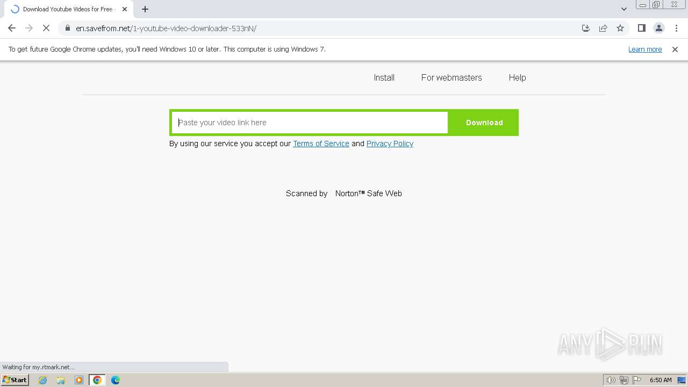Viewport: 688px width, 387px height.
Task: Bookmark this page with the star icon
Action: (x=620, y=28)
